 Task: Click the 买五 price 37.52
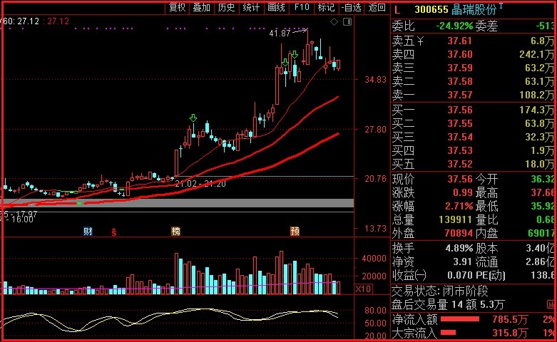[x=460, y=164]
